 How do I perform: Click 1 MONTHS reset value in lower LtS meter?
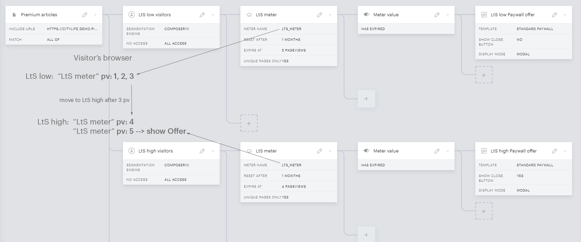(291, 176)
